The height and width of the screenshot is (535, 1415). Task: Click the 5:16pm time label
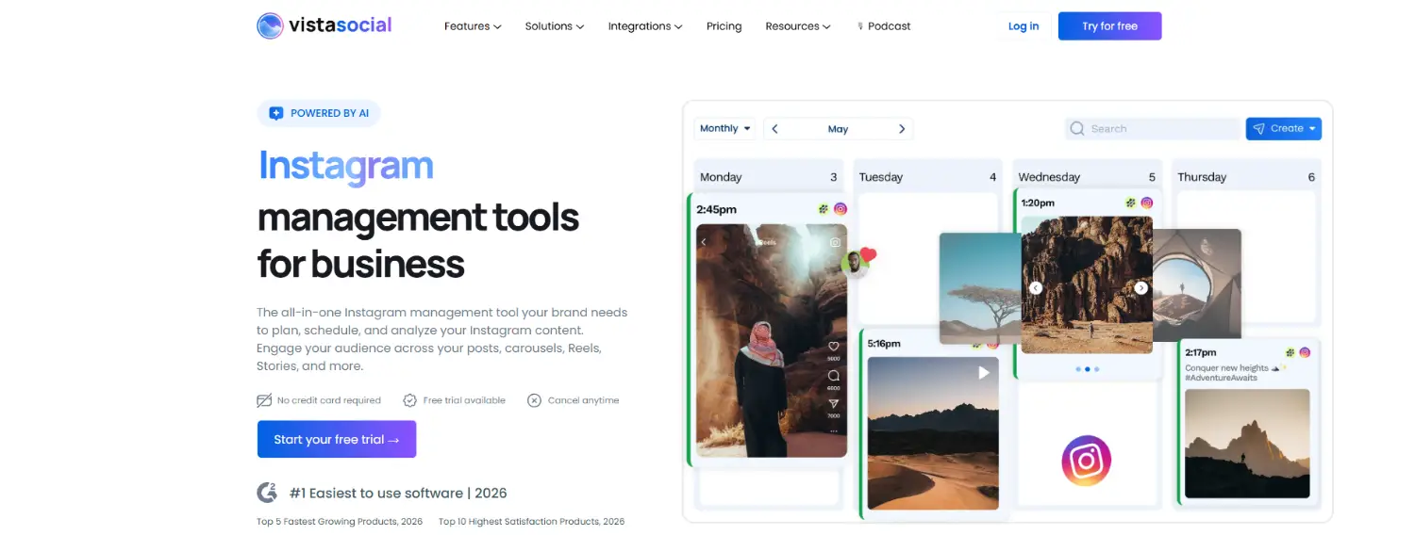[884, 344]
